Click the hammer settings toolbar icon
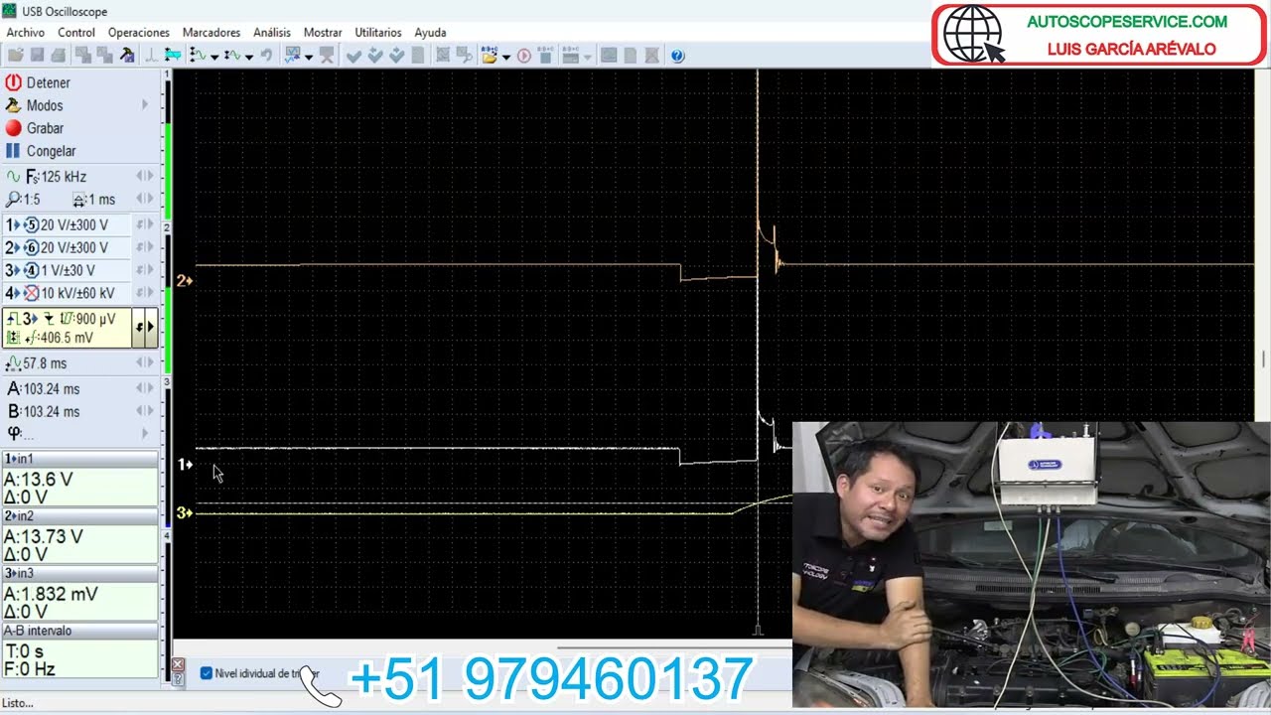 pos(127,56)
